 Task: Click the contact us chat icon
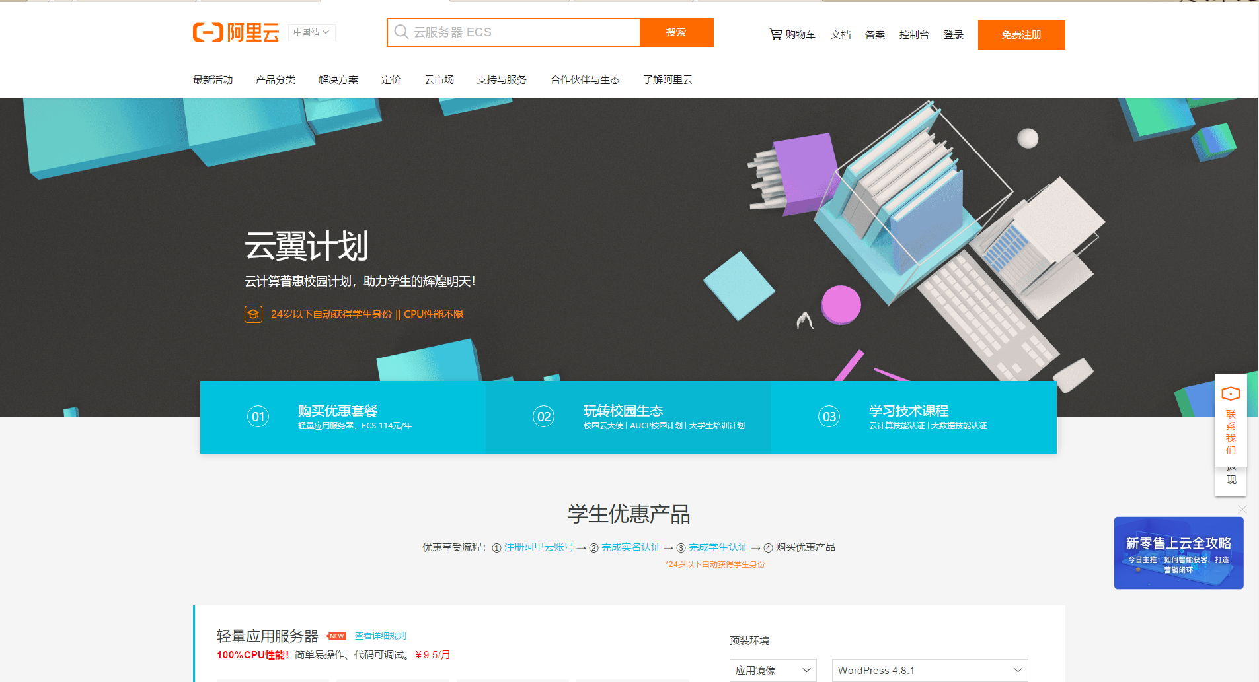(x=1231, y=394)
